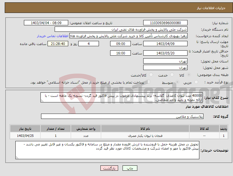Toggle the اسناد خزانه اسلامی payment checkbox
This screenshot has width=233, height=176.
pyautogui.click(x=148, y=82)
